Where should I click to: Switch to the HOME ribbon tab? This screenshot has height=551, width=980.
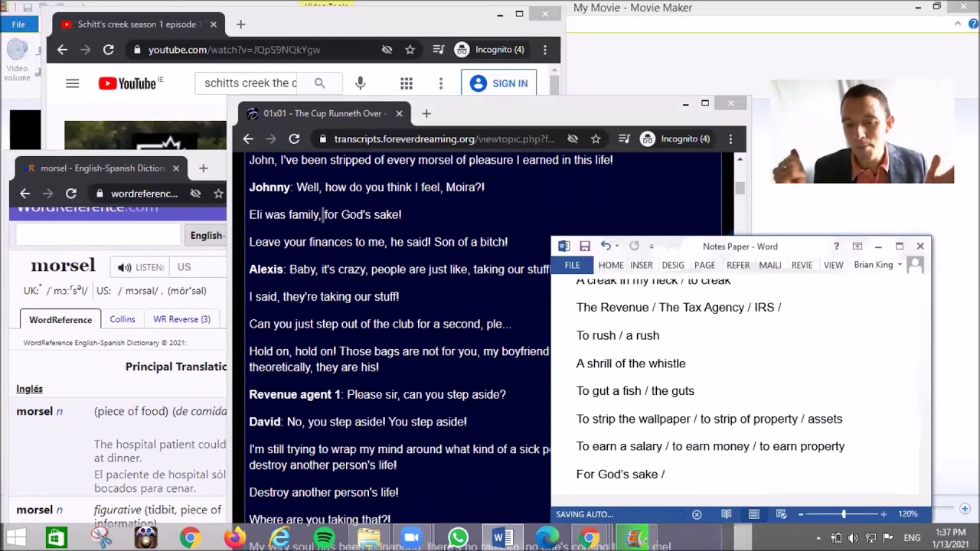coord(611,265)
